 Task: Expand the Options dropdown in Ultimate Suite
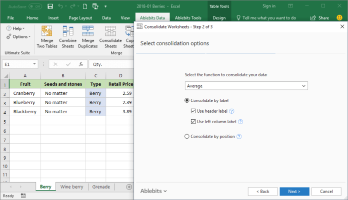pos(18,37)
